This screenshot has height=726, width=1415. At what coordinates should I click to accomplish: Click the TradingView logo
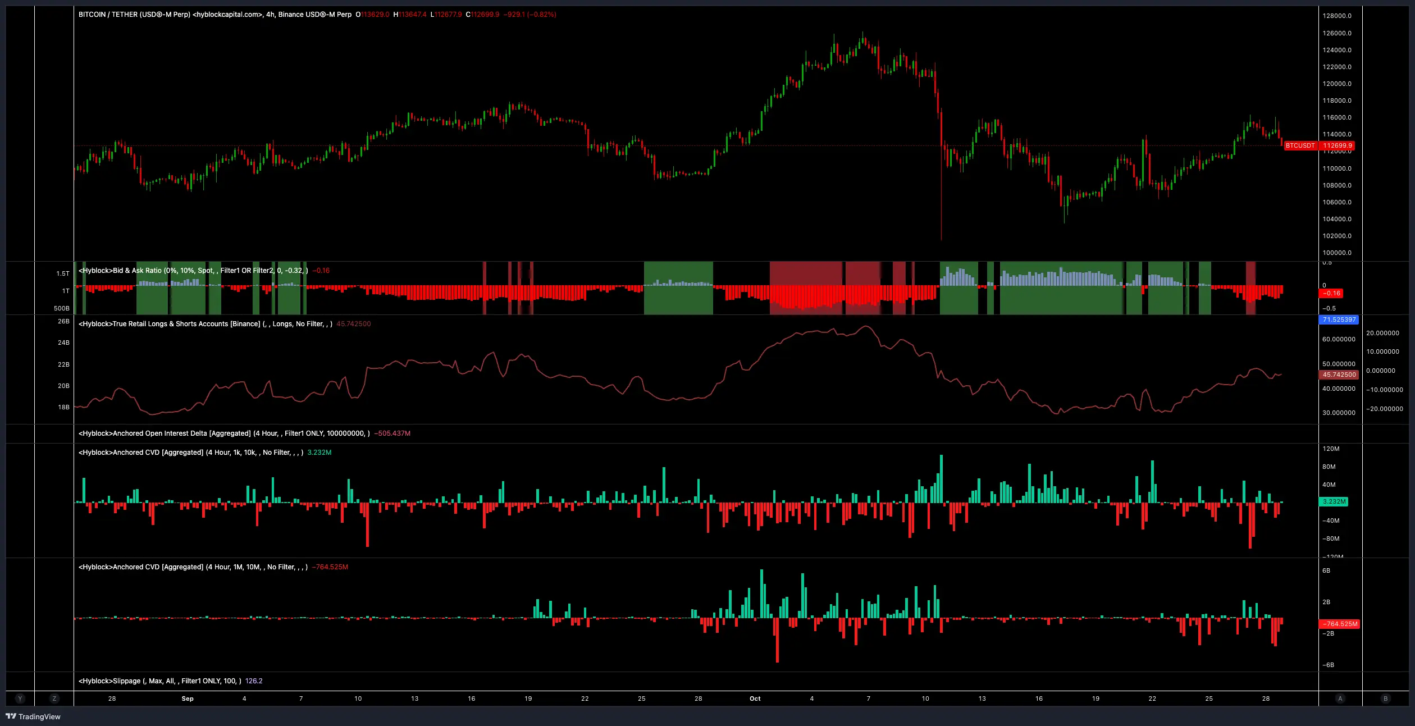[x=34, y=717]
